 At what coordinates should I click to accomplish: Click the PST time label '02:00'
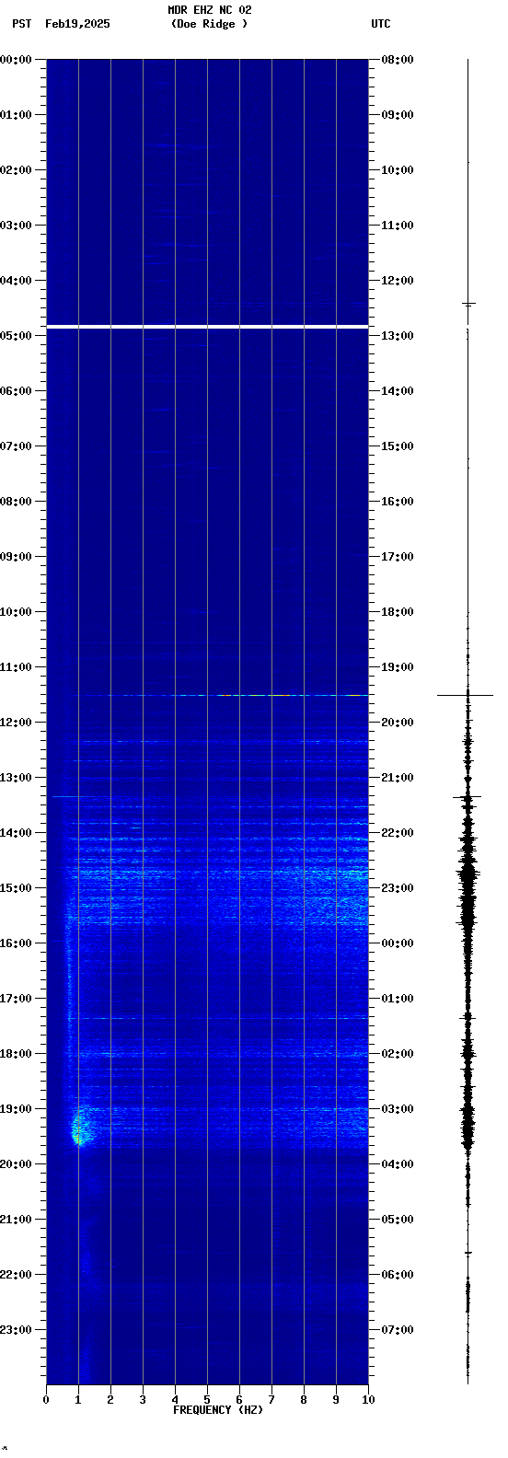pyautogui.click(x=17, y=170)
